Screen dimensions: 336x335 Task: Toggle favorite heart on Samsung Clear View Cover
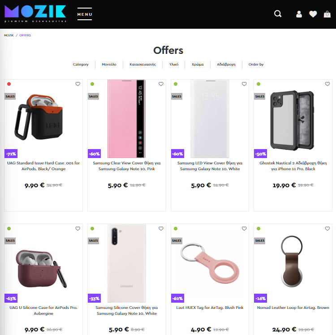pyautogui.click(x=161, y=84)
